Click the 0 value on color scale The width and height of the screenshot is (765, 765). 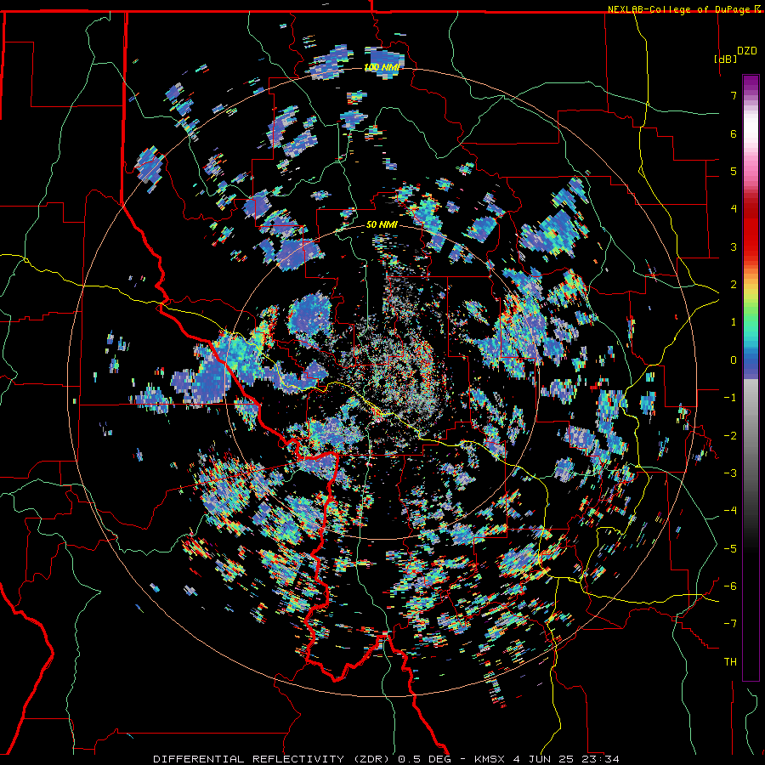coord(734,360)
